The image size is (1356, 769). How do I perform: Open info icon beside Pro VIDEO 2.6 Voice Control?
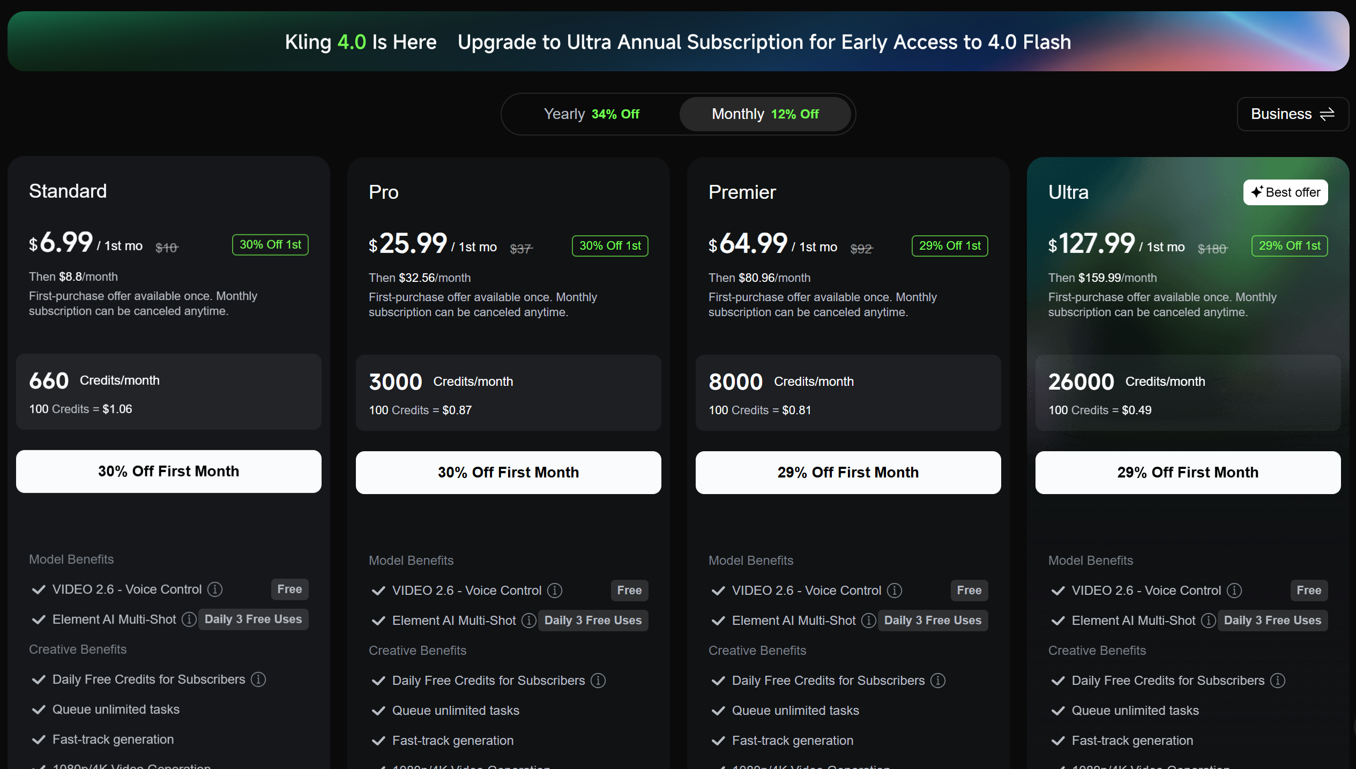point(555,591)
